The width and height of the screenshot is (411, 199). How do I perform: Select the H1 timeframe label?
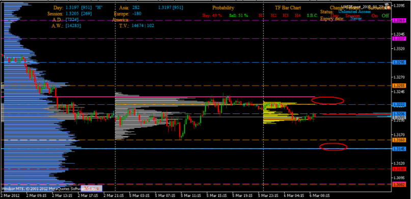pyautogui.click(x=261, y=15)
